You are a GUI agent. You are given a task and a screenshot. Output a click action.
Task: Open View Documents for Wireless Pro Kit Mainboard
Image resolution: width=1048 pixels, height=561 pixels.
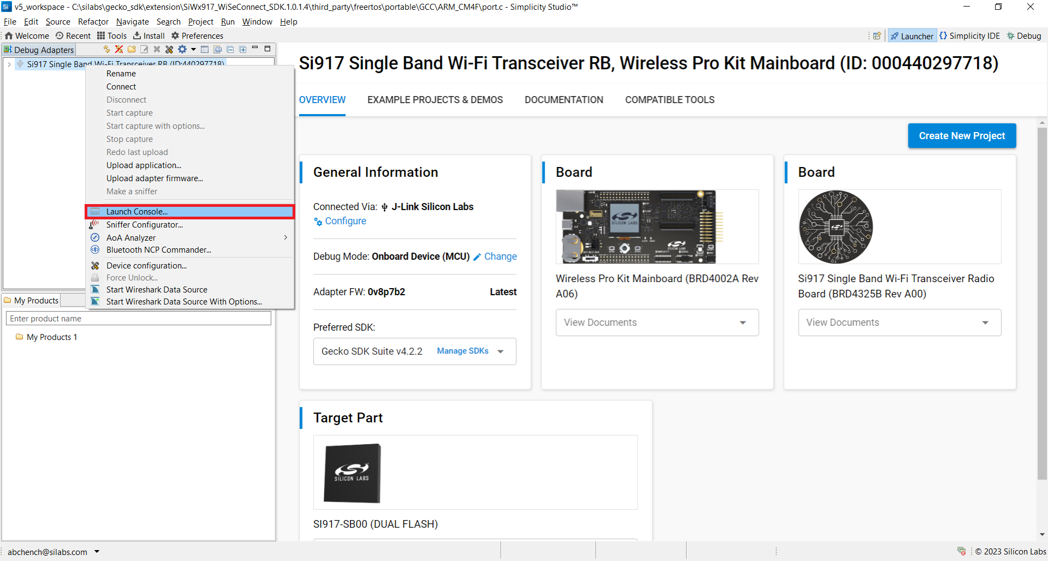tap(657, 323)
